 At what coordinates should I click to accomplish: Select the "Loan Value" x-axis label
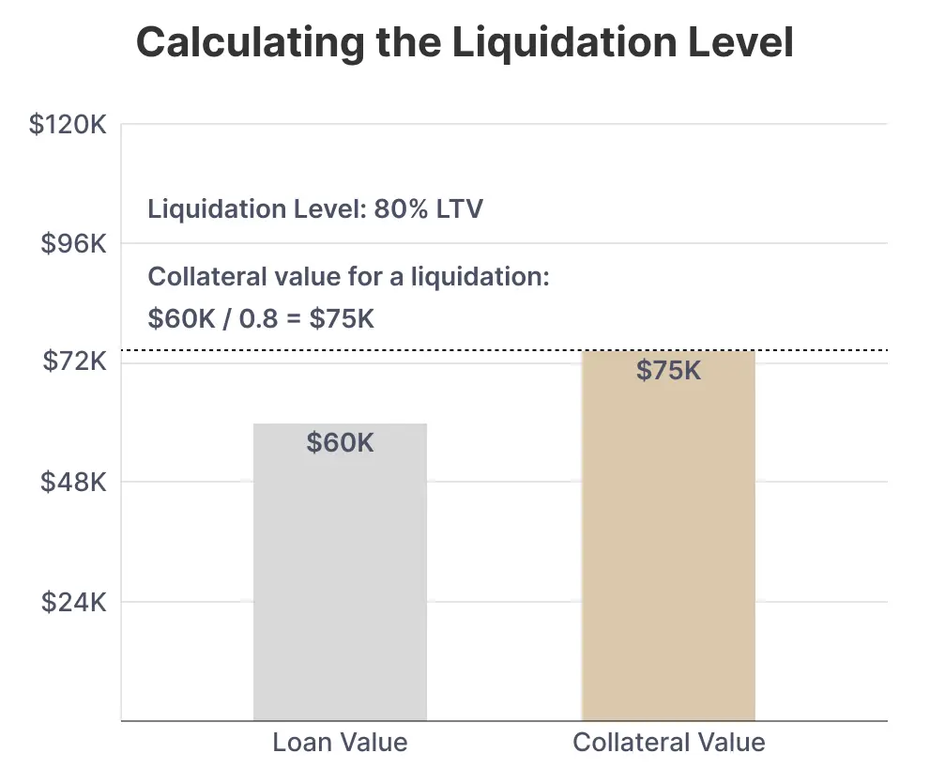340,743
